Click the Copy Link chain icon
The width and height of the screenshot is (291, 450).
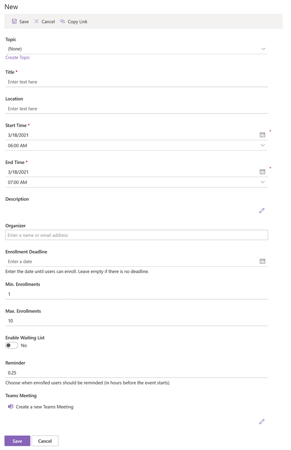coord(62,21)
